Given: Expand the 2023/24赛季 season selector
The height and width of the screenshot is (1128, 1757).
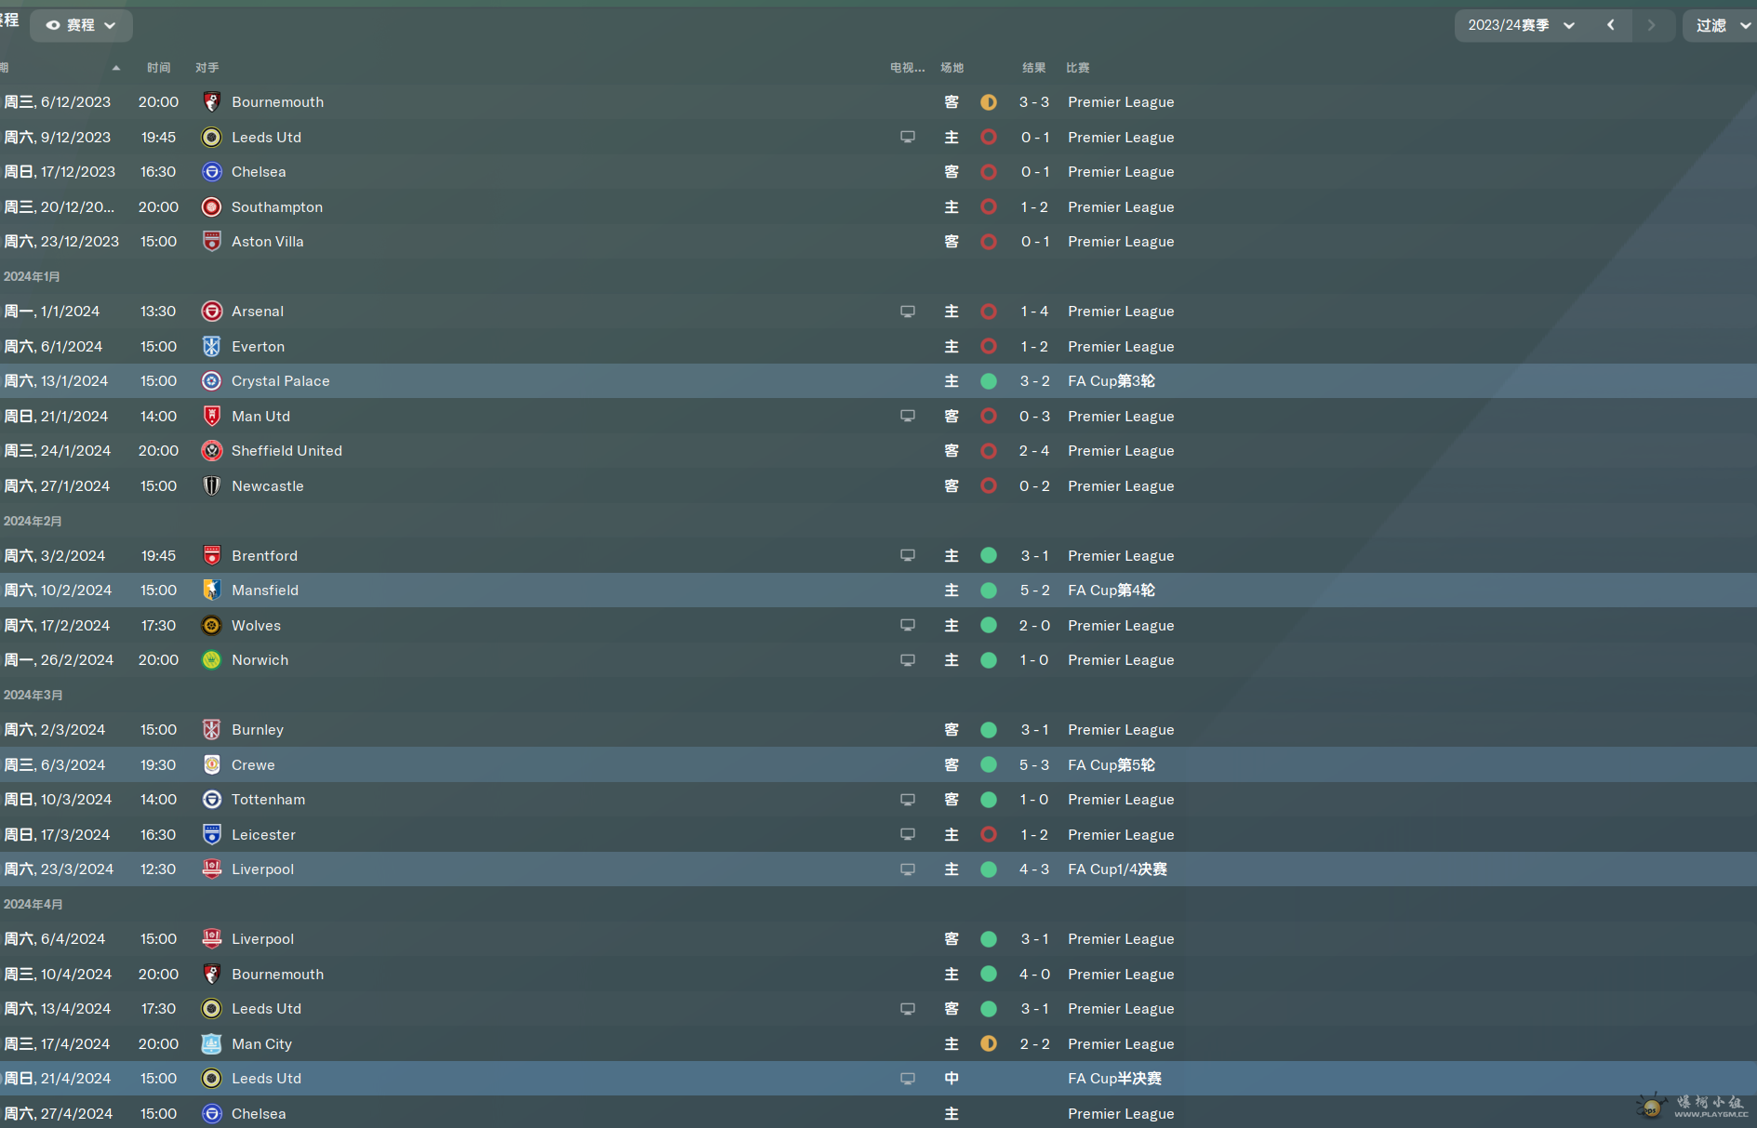Looking at the screenshot, I should [x=1523, y=25].
